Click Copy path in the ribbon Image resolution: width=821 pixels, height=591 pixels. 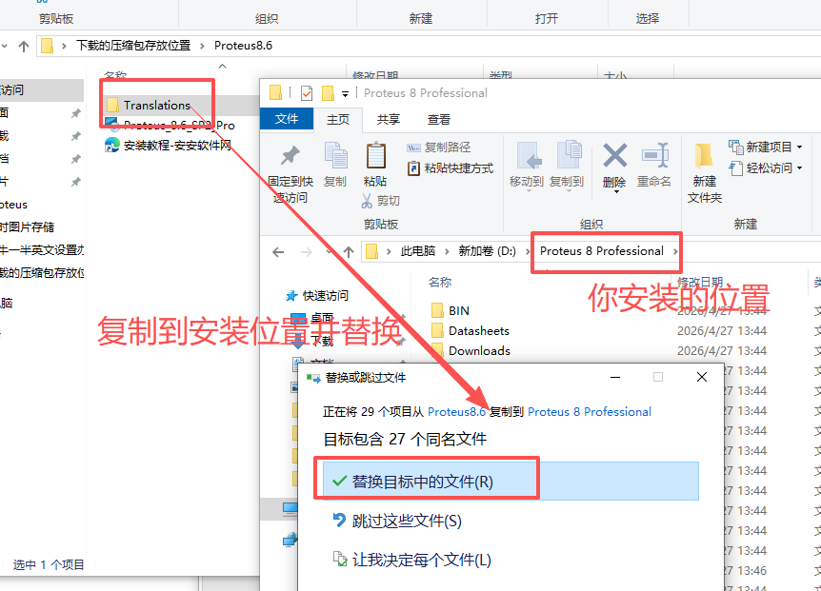[x=439, y=148]
